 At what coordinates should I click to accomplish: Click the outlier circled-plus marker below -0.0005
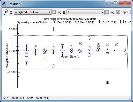[107, 82]
